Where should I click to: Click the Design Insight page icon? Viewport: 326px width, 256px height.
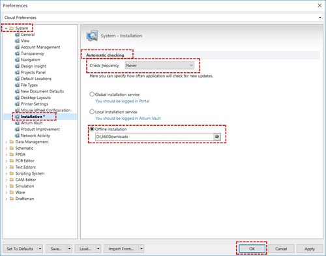click(18, 66)
